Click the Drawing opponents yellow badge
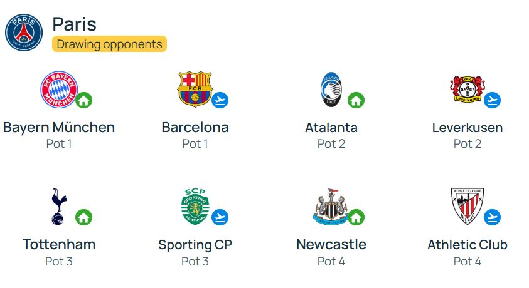529x288 pixels. 109,44
